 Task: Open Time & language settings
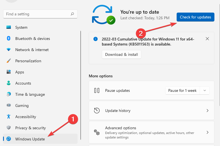pos(40,94)
